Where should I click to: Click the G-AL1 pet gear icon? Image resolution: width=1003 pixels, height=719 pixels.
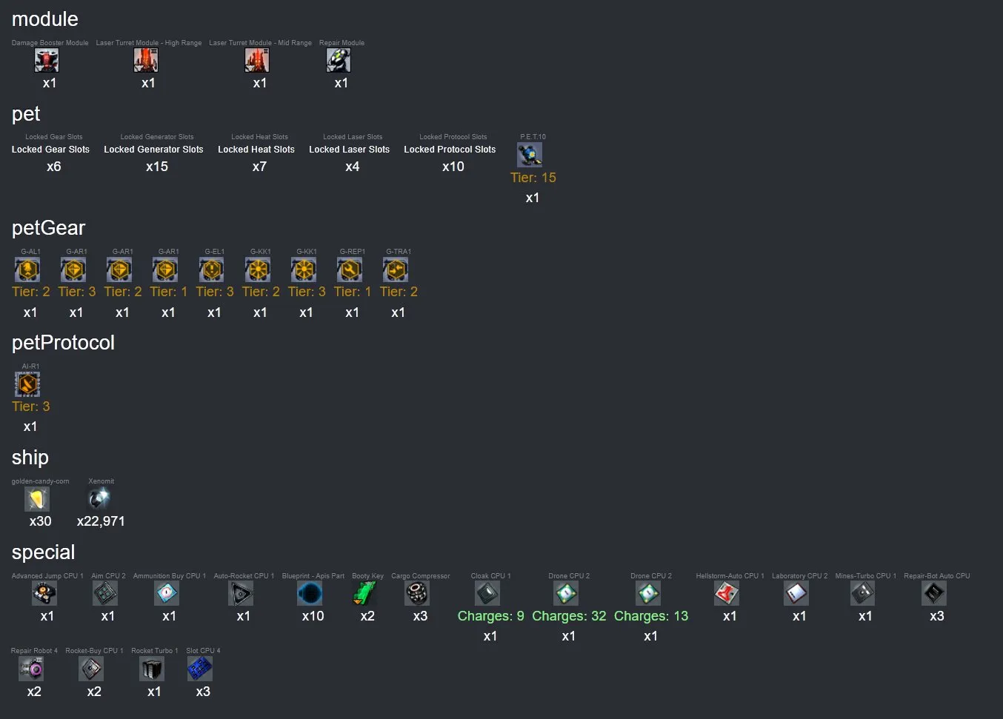[27, 270]
